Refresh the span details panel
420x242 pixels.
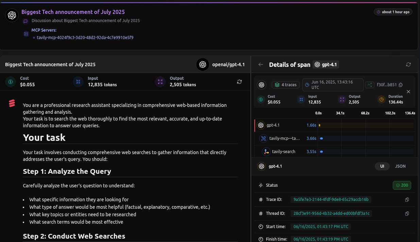408,64
